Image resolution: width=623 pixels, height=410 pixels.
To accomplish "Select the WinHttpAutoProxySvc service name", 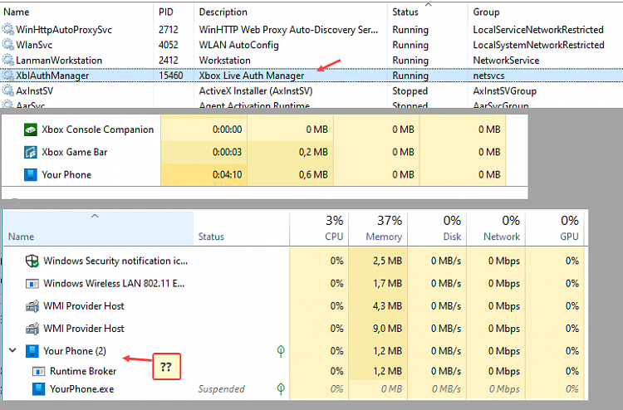I will 64,30.
